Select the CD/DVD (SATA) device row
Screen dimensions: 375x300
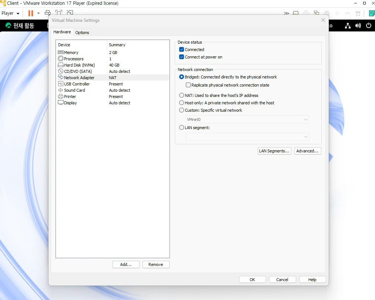click(113, 71)
